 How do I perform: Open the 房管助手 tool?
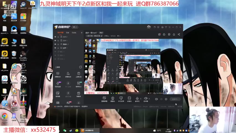coord(68,75)
